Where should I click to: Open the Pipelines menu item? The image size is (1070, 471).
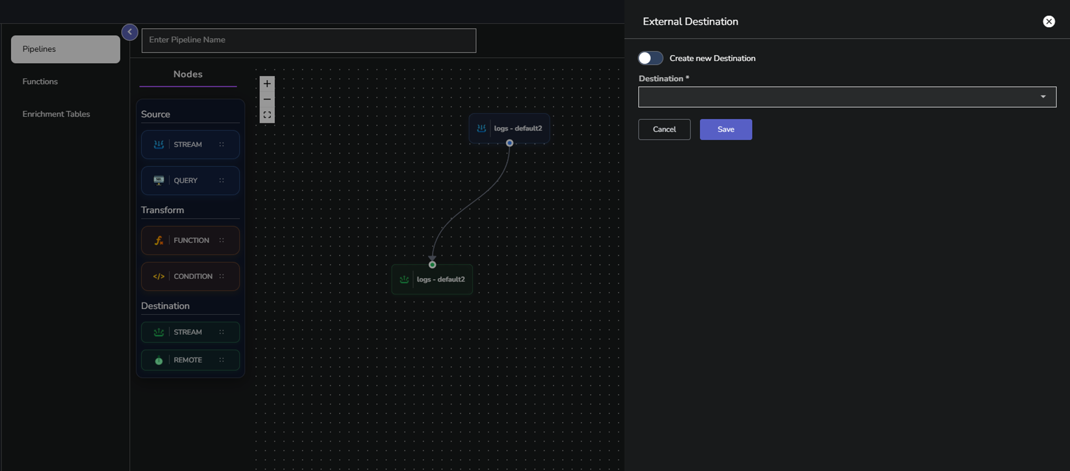[x=65, y=49]
